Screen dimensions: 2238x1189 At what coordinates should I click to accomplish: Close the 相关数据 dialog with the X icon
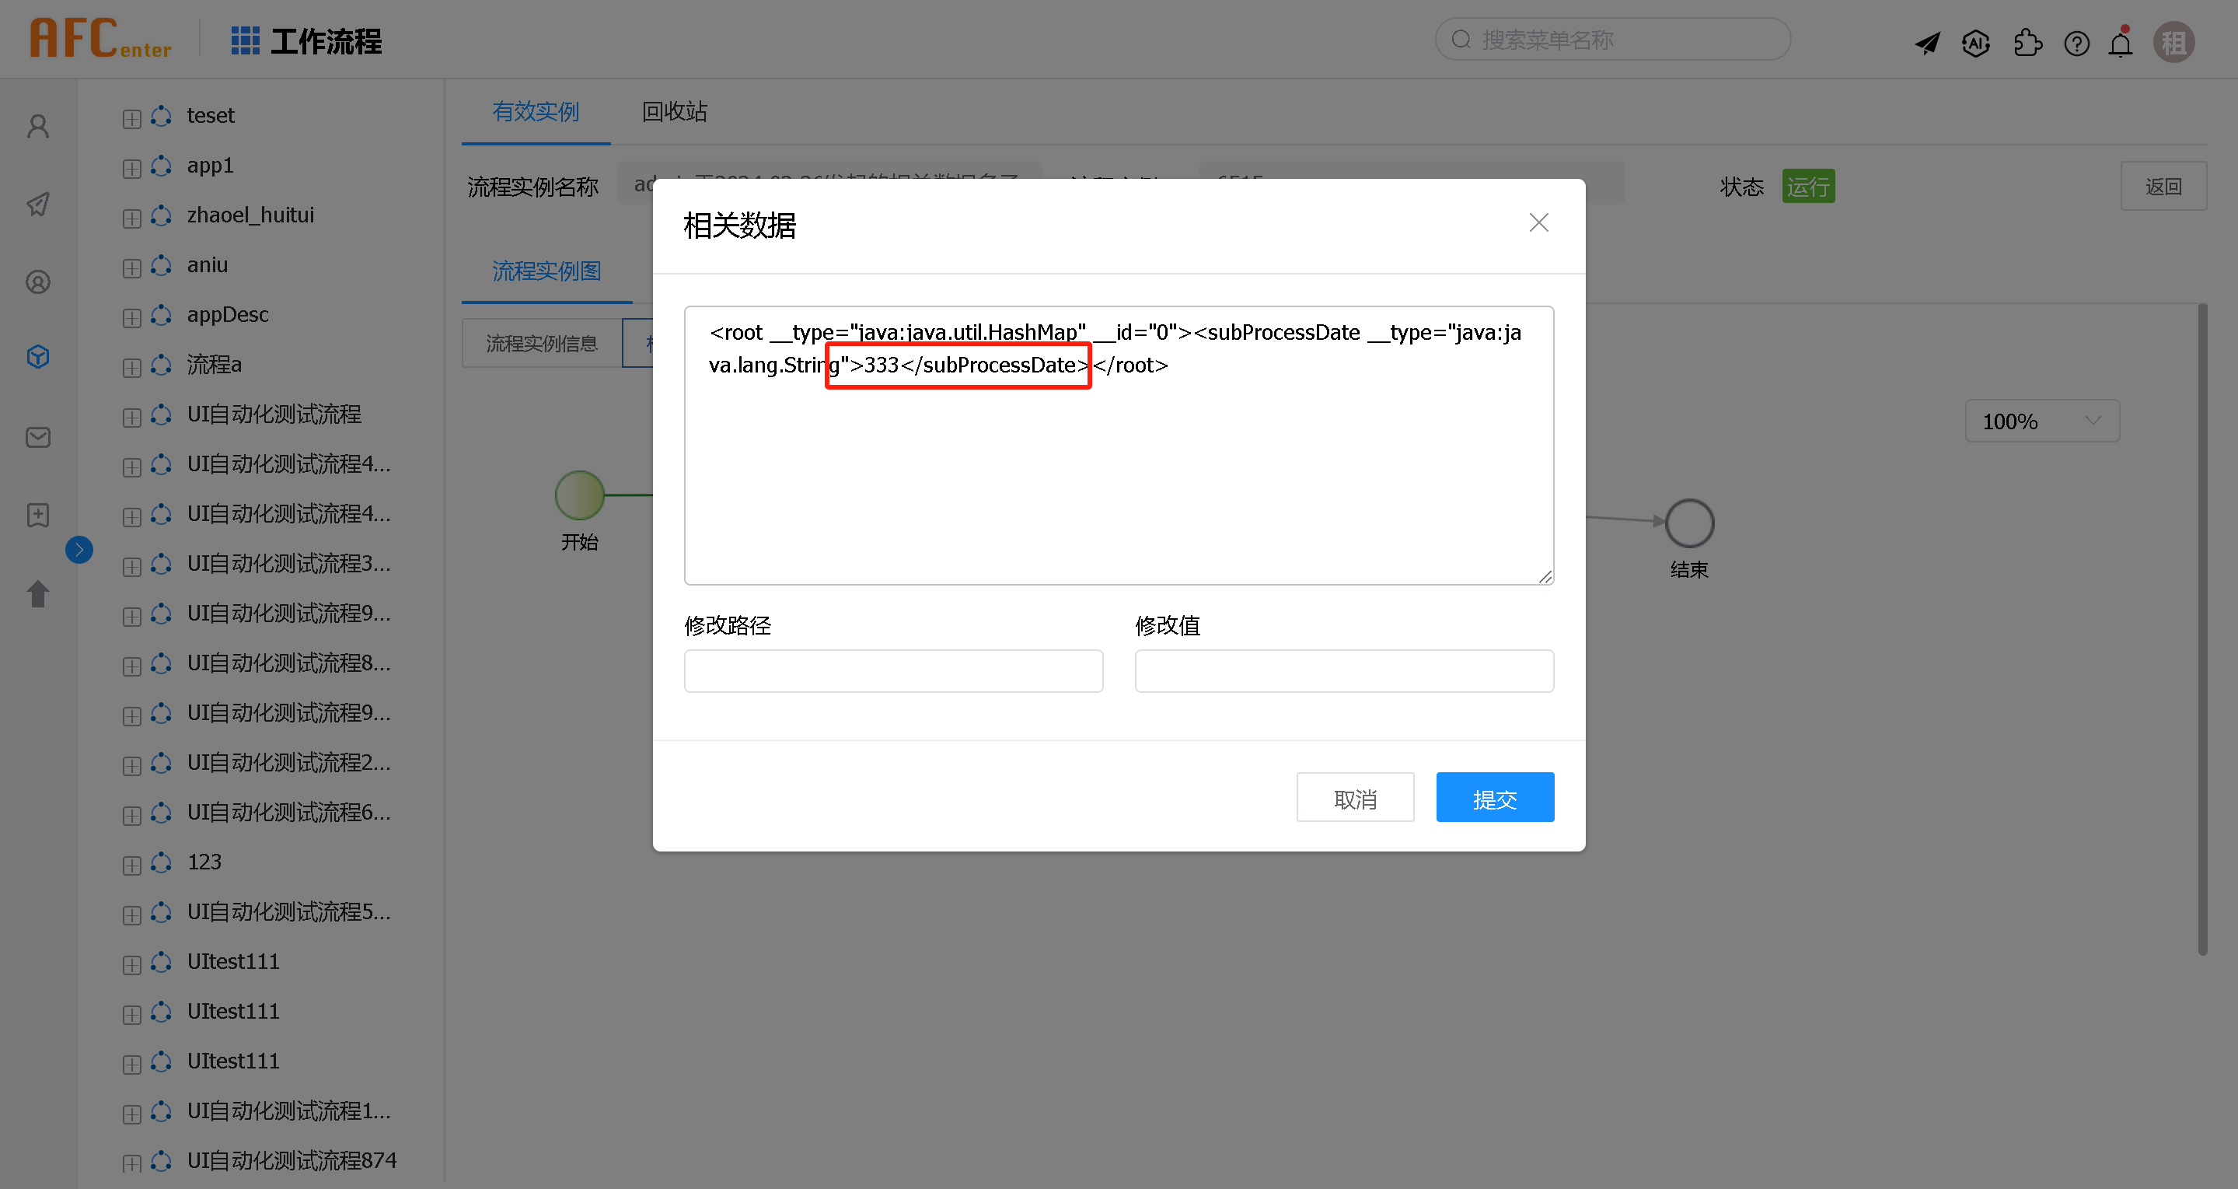point(1538,222)
